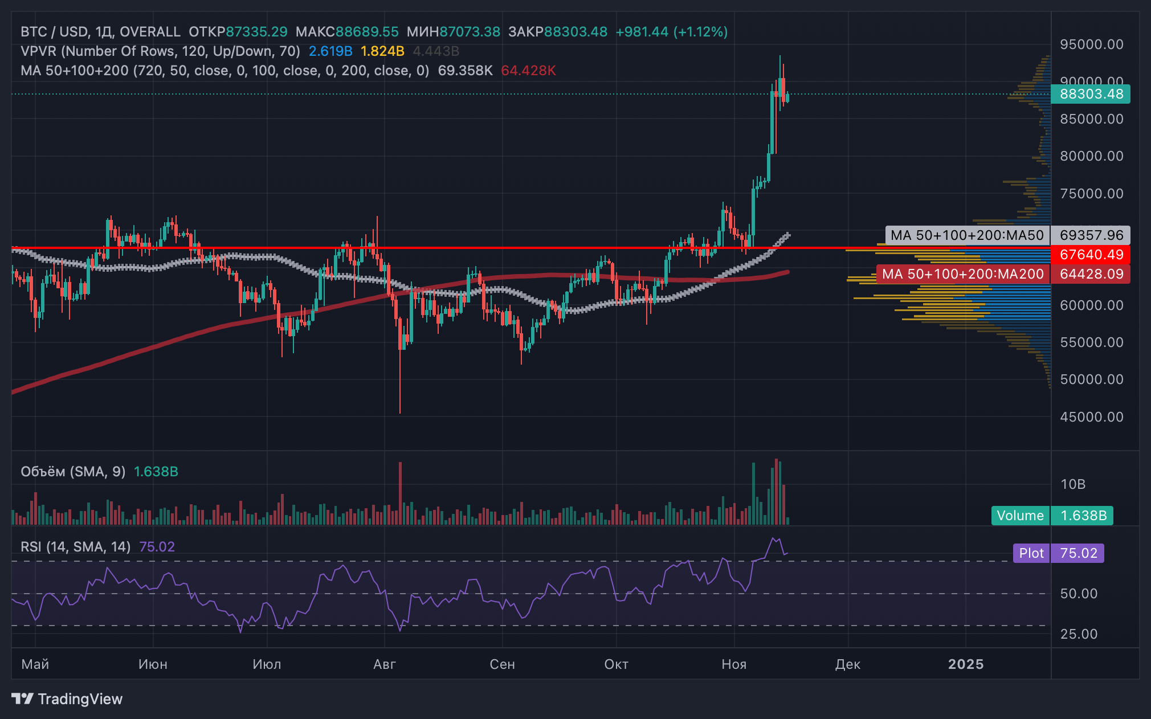
Task: Click the MA50 price tag 69357.96
Action: click(1091, 235)
